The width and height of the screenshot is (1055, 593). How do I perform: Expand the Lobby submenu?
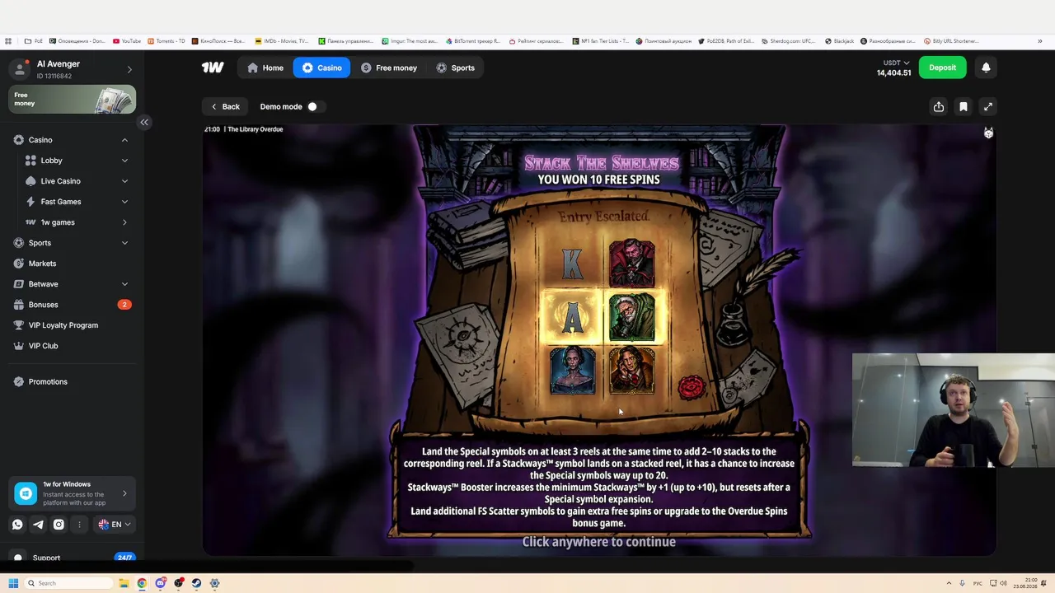[x=124, y=161]
